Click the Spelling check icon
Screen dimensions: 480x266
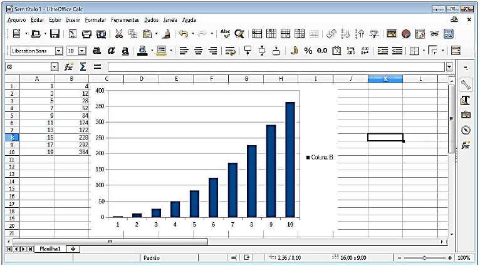tap(225, 34)
